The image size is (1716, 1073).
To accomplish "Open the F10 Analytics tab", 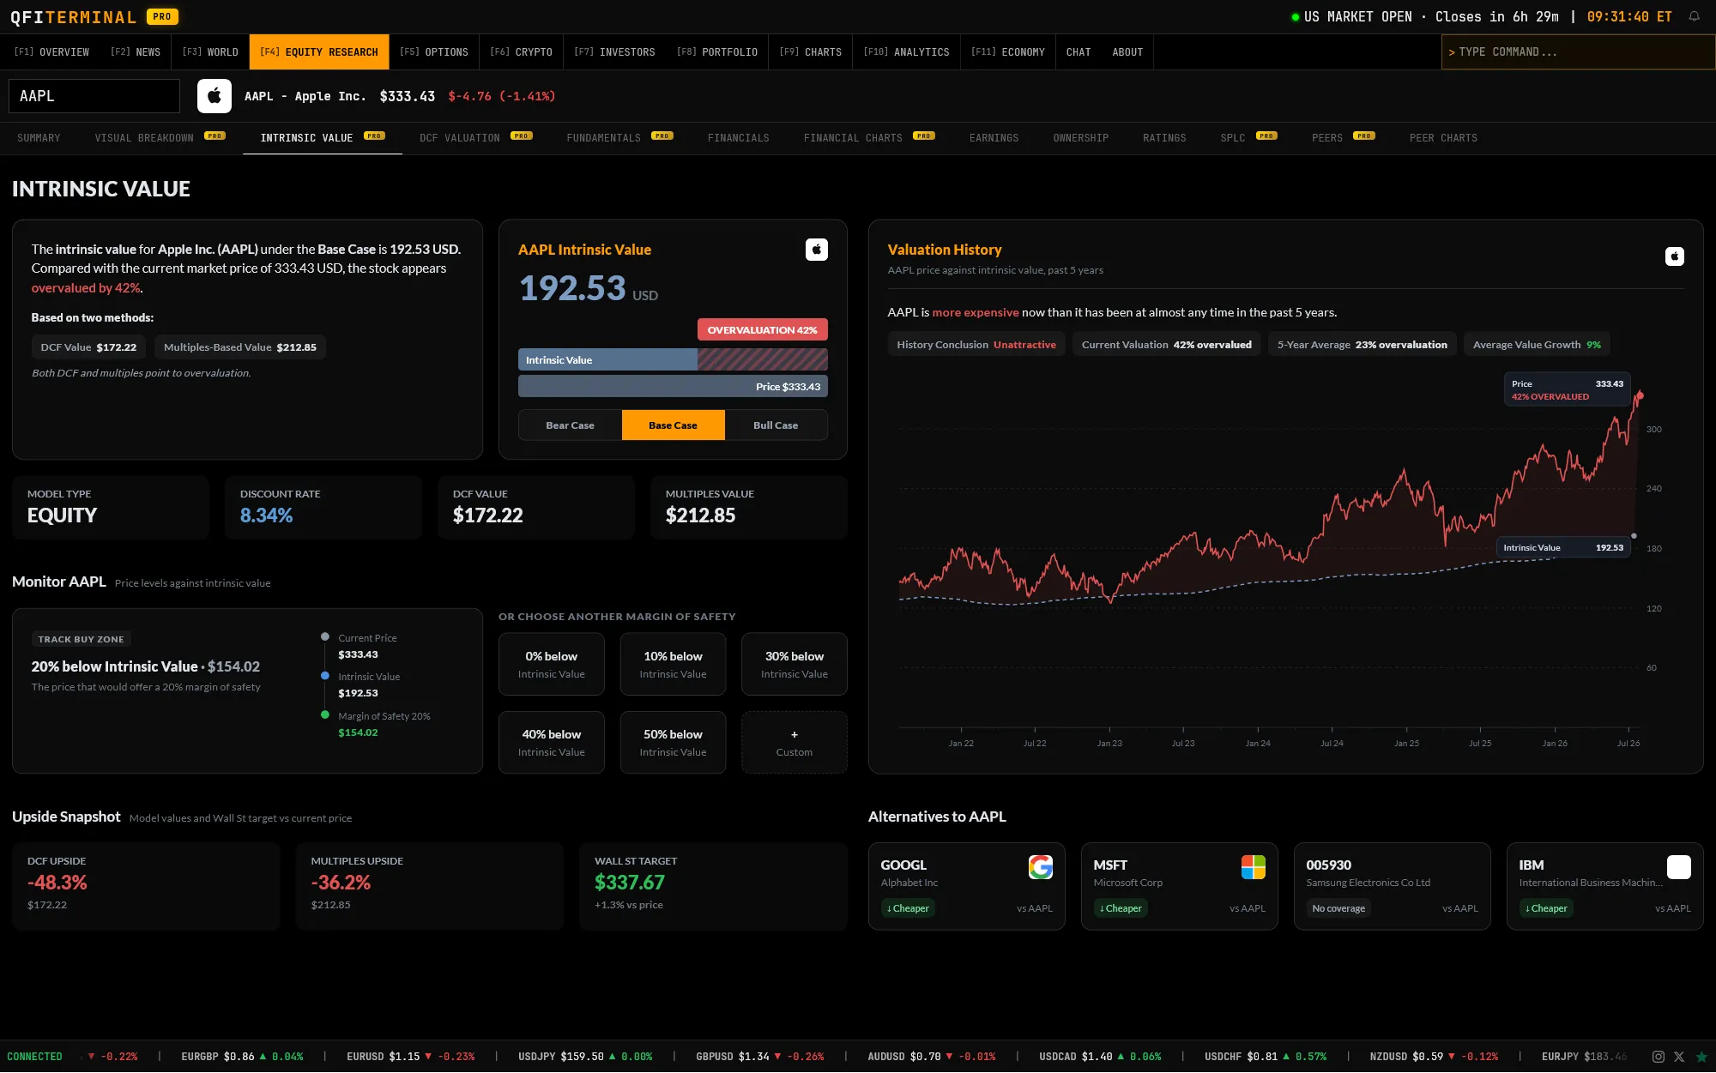I will coord(907,52).
